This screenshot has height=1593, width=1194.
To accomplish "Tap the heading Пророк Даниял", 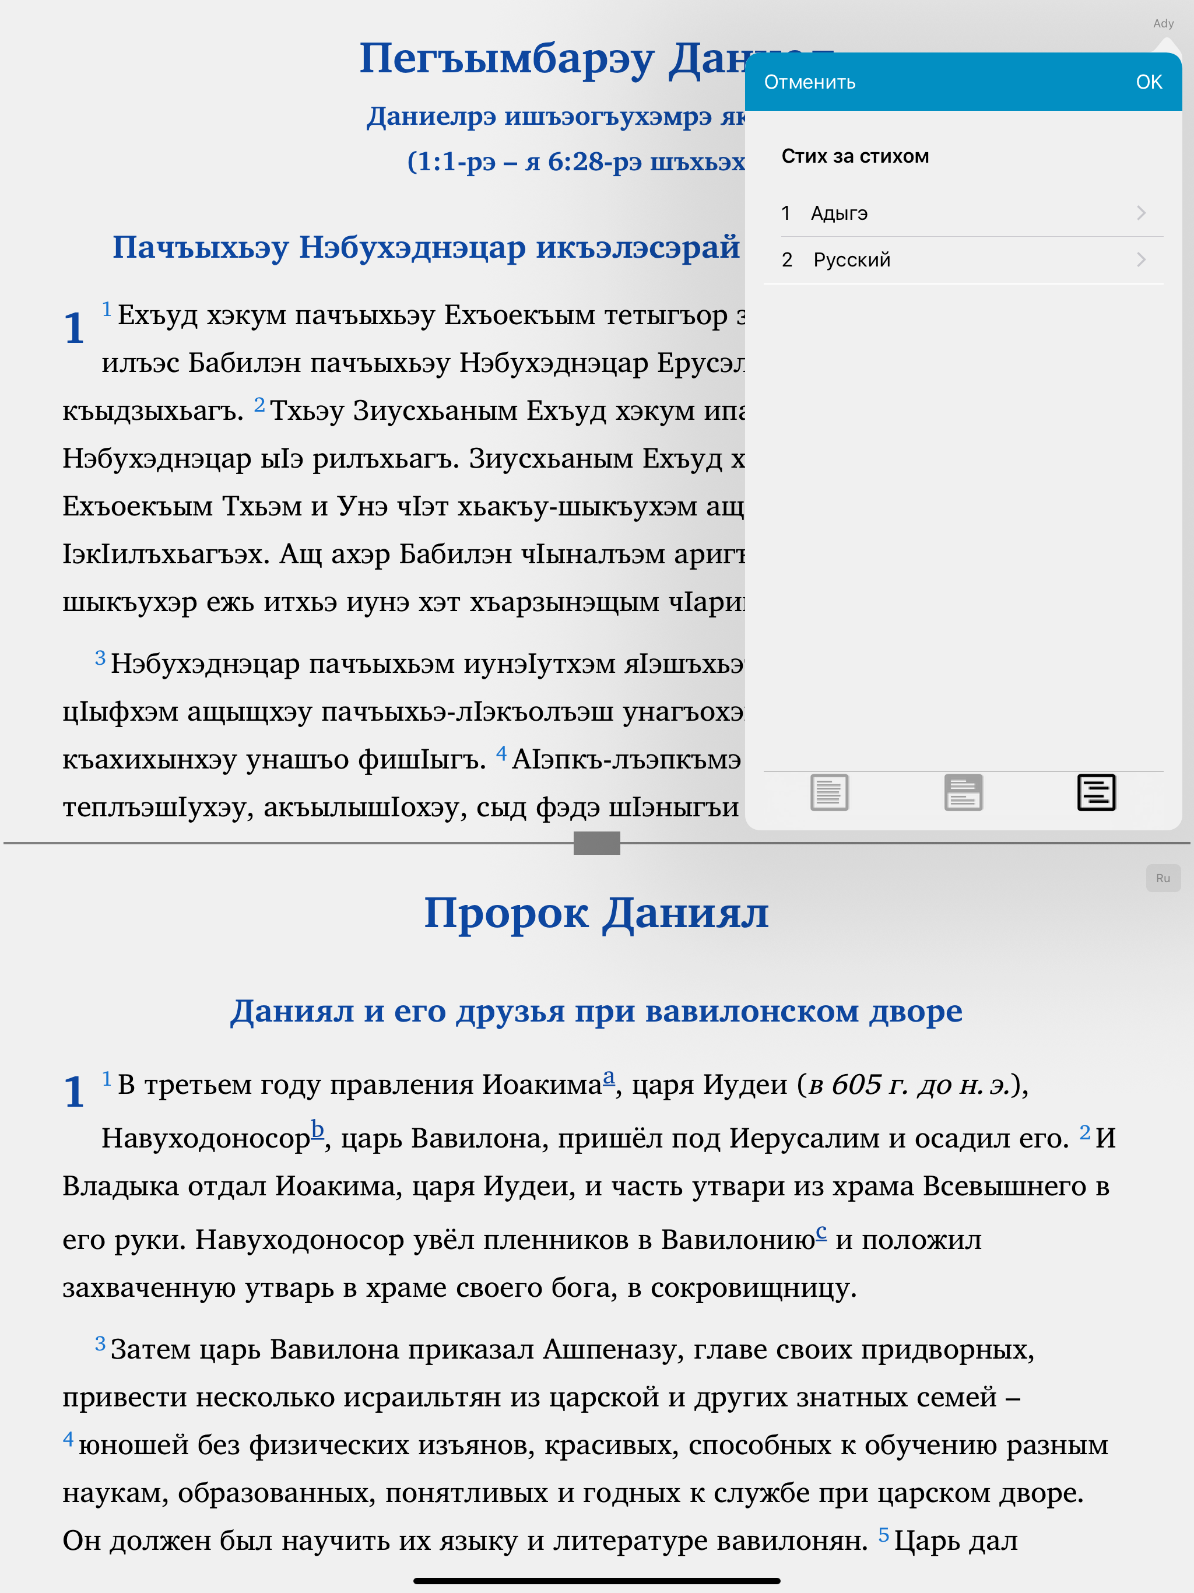I will coord(596,913).
